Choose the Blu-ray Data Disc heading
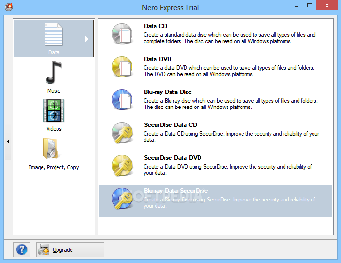Viewport: 341px width, 263px height. point(168,92)
